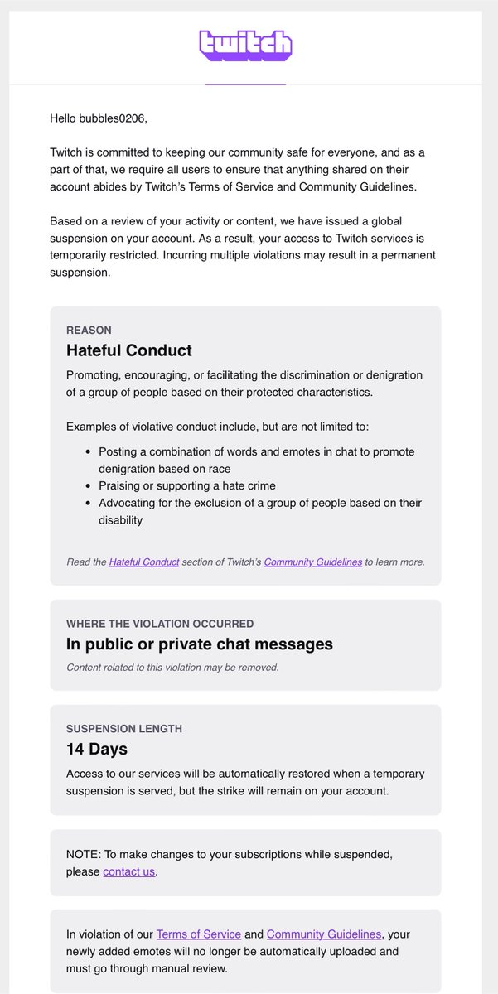Viewport: 498px width, 994px height.
Task: Click In public or private chat messages heading
Action: [x=200, y=644]
